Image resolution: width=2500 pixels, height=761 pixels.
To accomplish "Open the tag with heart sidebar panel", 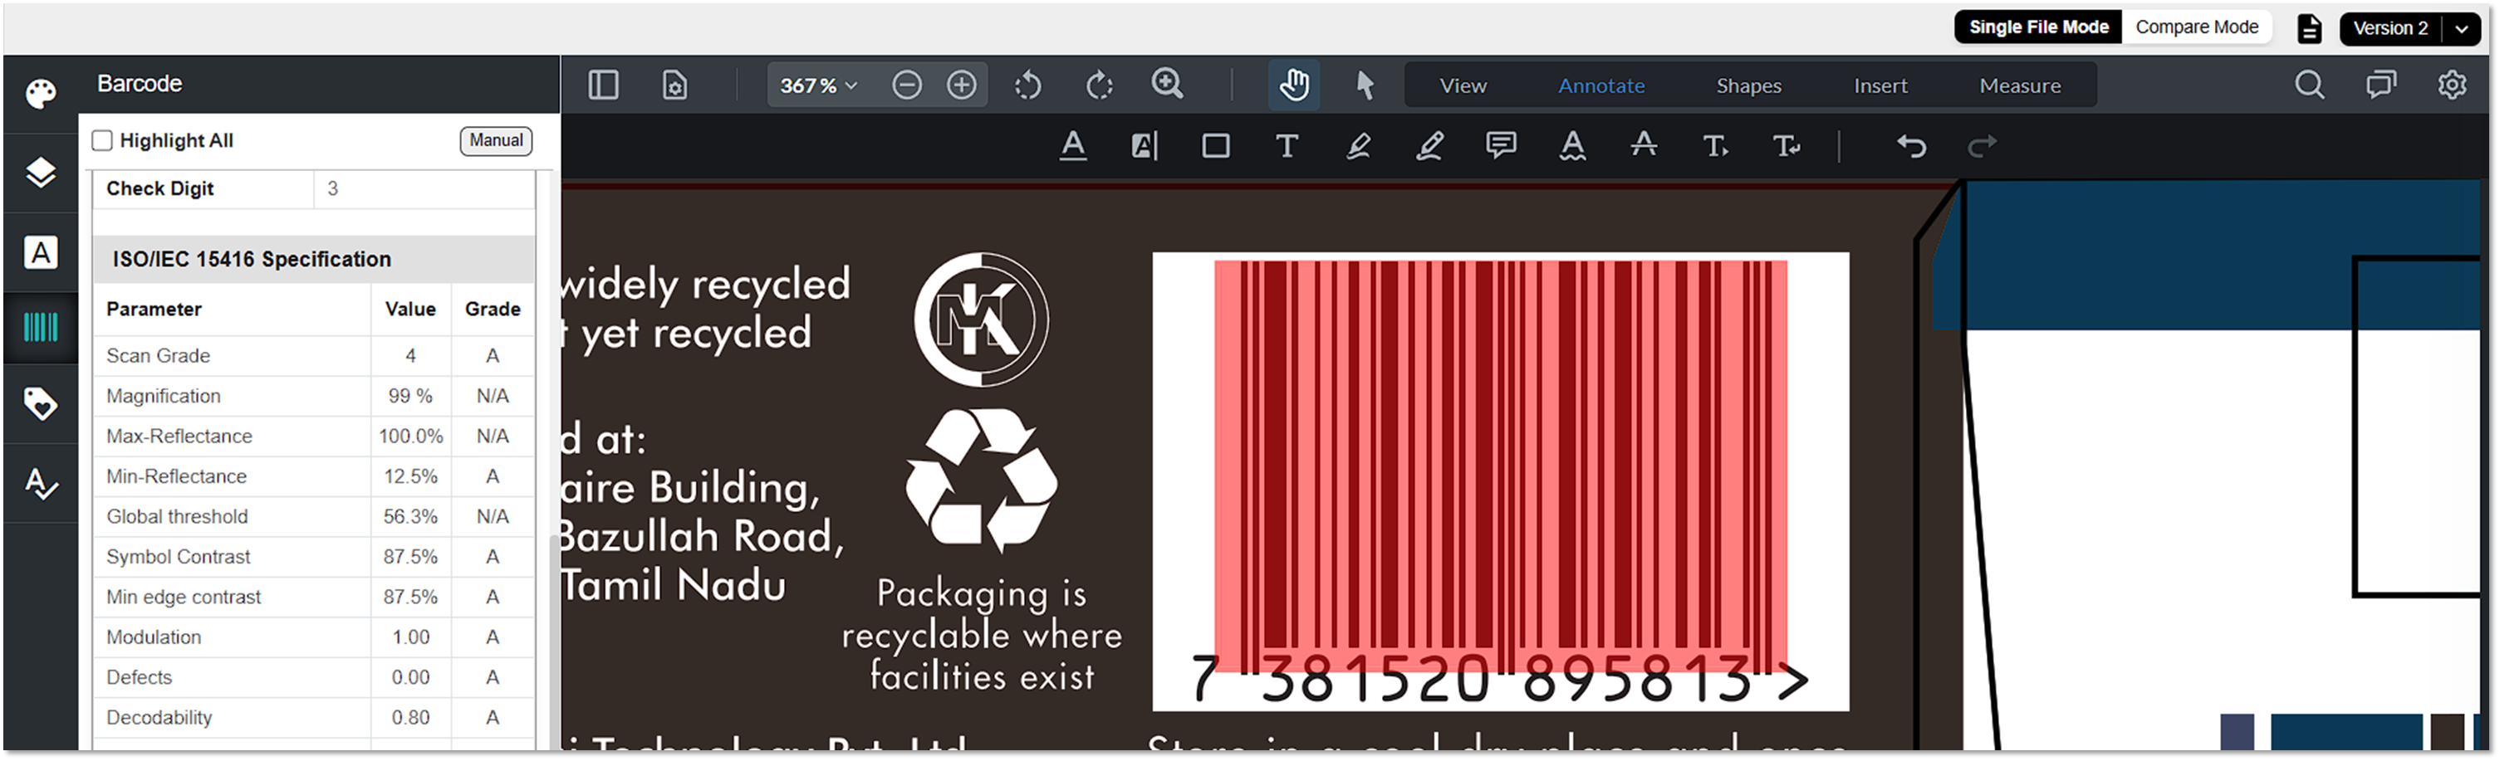I will 41,404.
